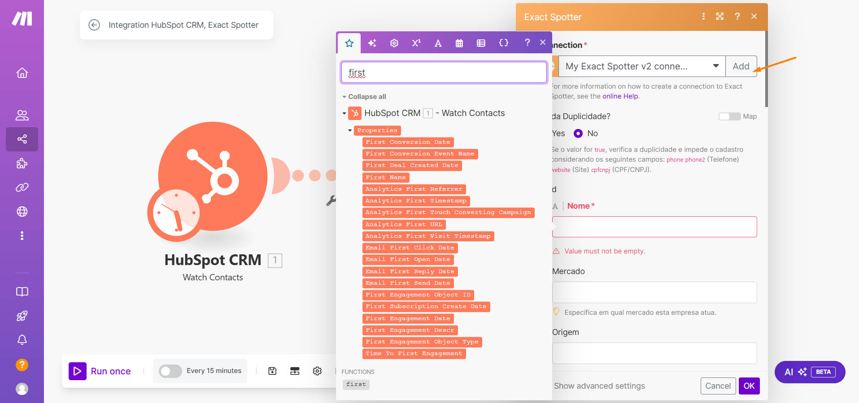This screenshot has height=403, width=859.
Task: Open the More three-dots sidebar menu
Action: tap(22, 236)
